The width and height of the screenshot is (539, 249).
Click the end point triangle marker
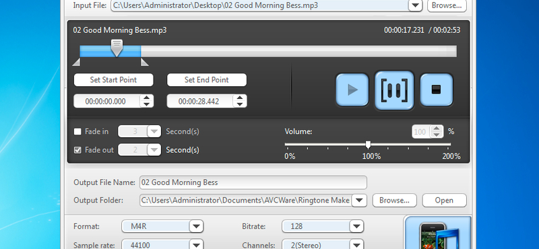145,62
